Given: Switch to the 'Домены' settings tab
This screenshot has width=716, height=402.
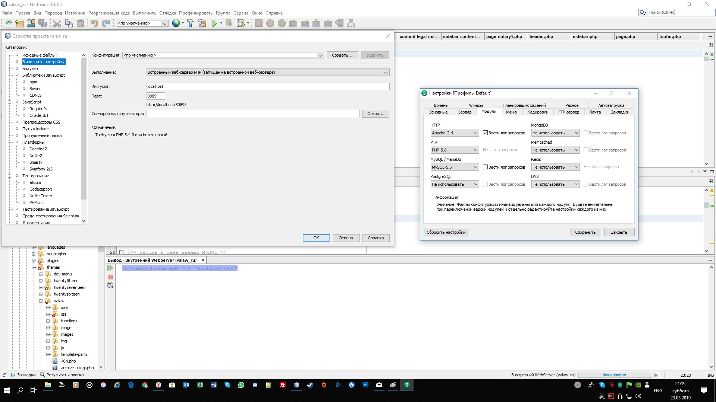Looking at the screenshot, I should (x=441, y=105).
